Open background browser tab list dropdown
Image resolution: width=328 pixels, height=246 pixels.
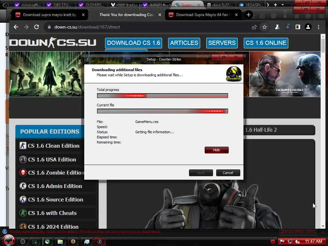(x=283, y=4)
